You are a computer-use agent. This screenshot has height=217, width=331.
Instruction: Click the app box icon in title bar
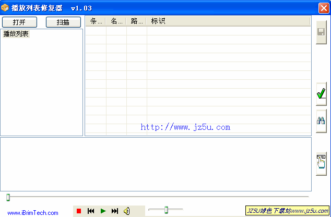point(5,8)
